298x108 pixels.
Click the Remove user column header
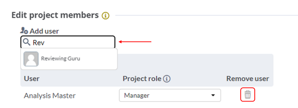coord(248,79)
